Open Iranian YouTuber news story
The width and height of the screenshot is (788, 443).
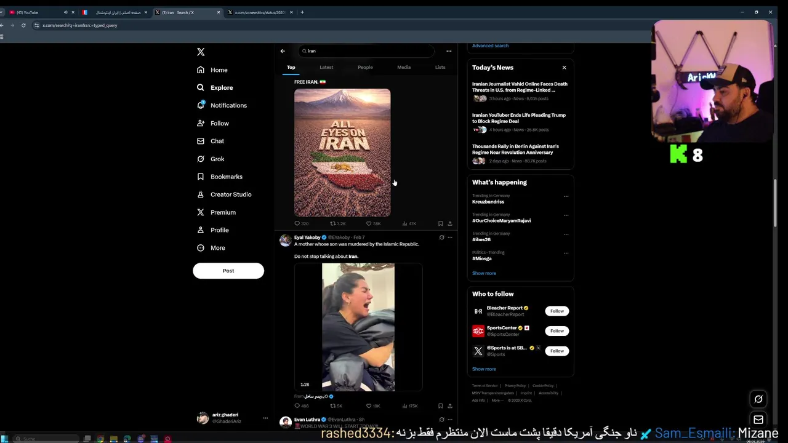coord(520,122)
